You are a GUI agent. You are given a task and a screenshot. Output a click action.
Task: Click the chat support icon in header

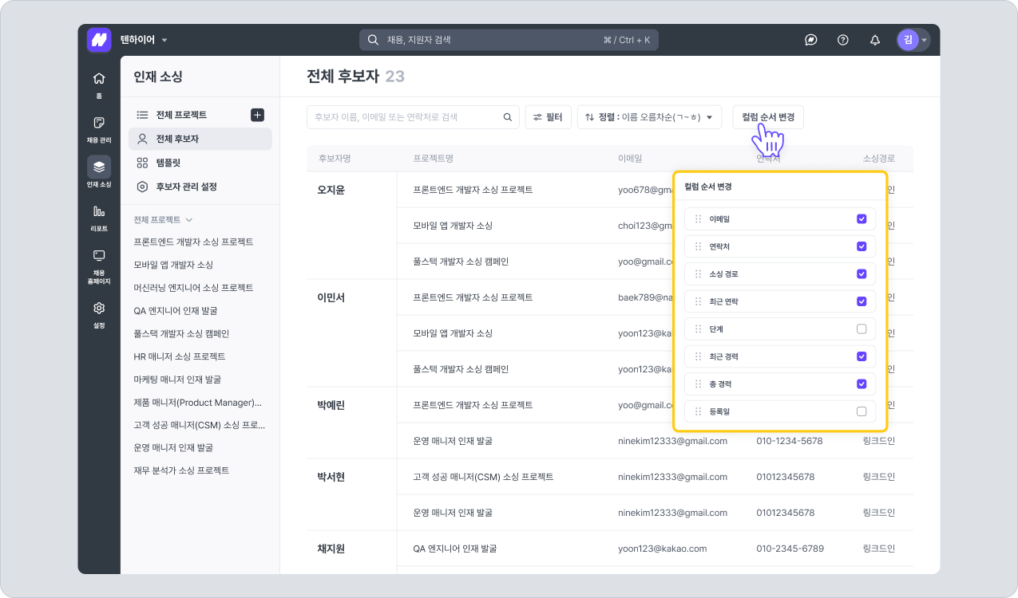pos(810,40)
